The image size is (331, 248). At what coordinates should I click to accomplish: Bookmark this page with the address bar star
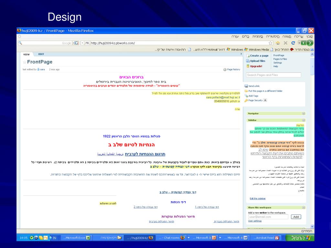271,43
